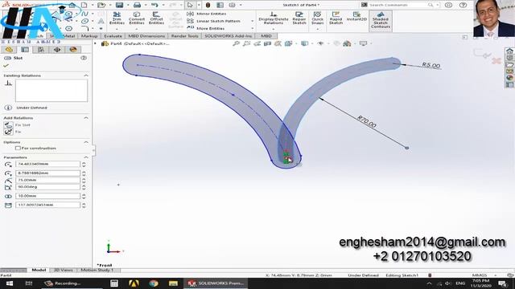Viewport: 515px width, 289px height.
Task: Switch to Motion Study 1 tab
Action: (97, 270)
